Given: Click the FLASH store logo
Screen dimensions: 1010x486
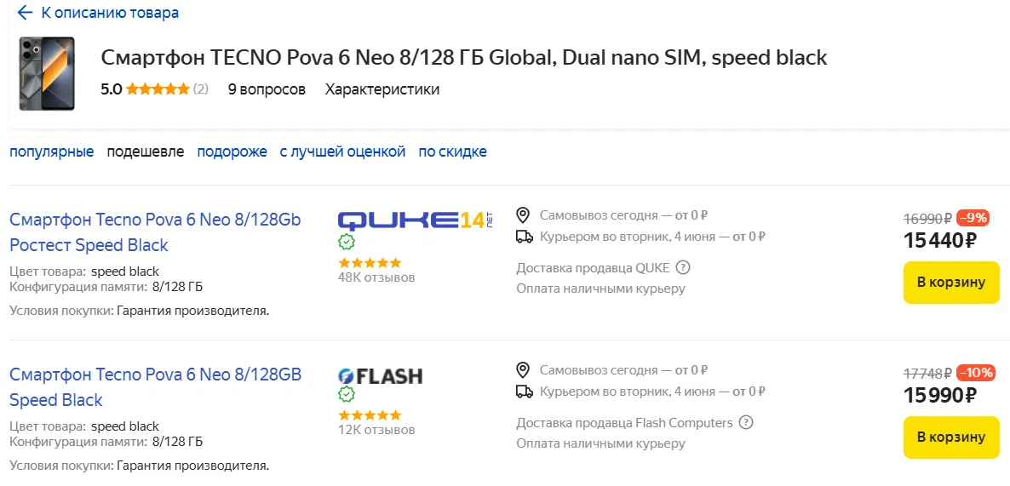Looking at the screenshot, I should coord(380,375).
